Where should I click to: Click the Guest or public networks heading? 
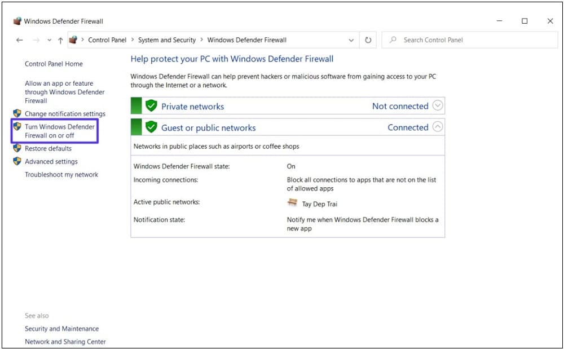coord(208,127)
